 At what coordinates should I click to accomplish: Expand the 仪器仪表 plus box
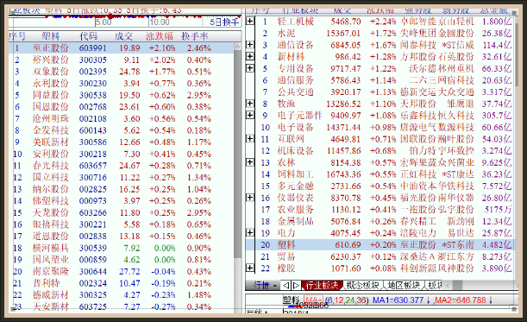pos(250,197)
